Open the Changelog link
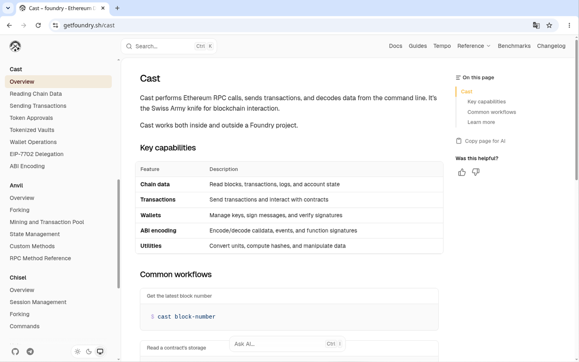Screen dimensions: 579x362 coord(551,46)
